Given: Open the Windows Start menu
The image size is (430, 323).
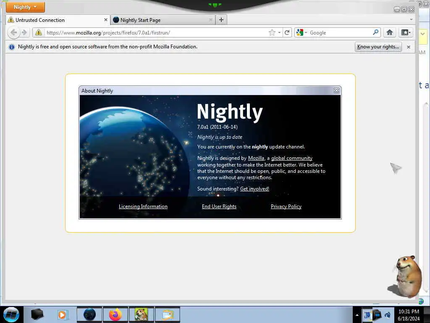Looking at the screenshot, I should point(11,315).
